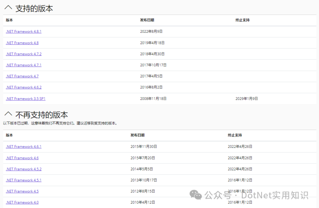Open the .NET Framework 4.5.2 link

click(24, 169)
